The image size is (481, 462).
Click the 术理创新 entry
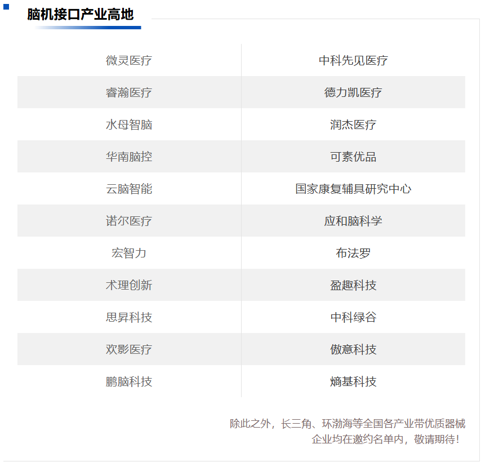coord(129,285)
